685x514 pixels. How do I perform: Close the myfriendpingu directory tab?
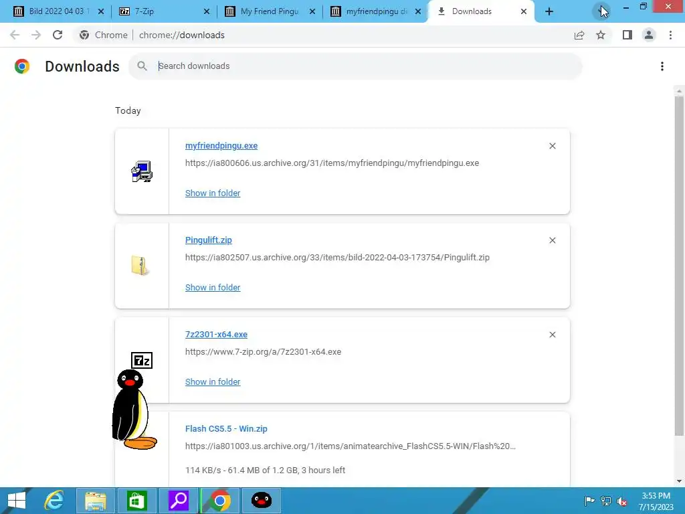[x=418, y=12]
